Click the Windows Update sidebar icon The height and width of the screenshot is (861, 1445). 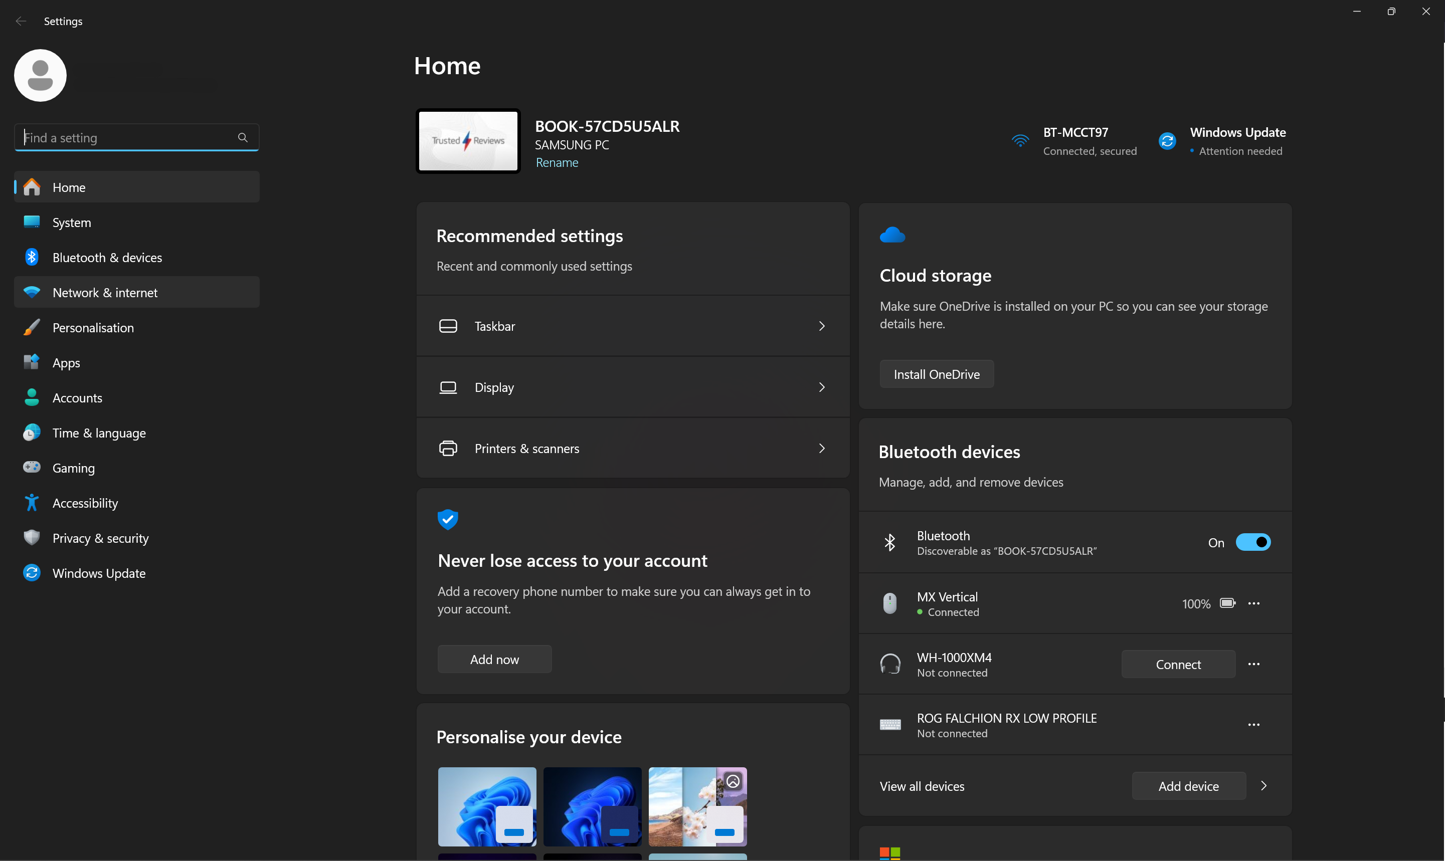coord(32,573)
